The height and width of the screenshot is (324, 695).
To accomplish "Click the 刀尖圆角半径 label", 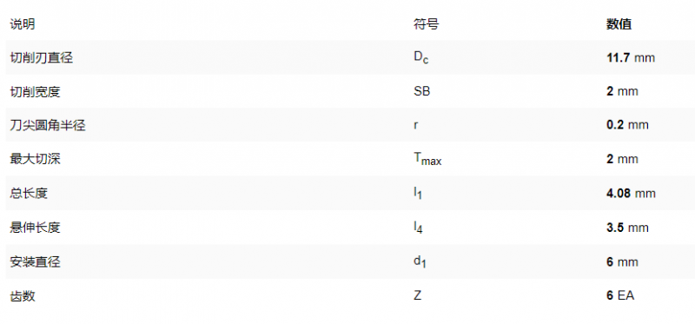I will click(48, 125).
